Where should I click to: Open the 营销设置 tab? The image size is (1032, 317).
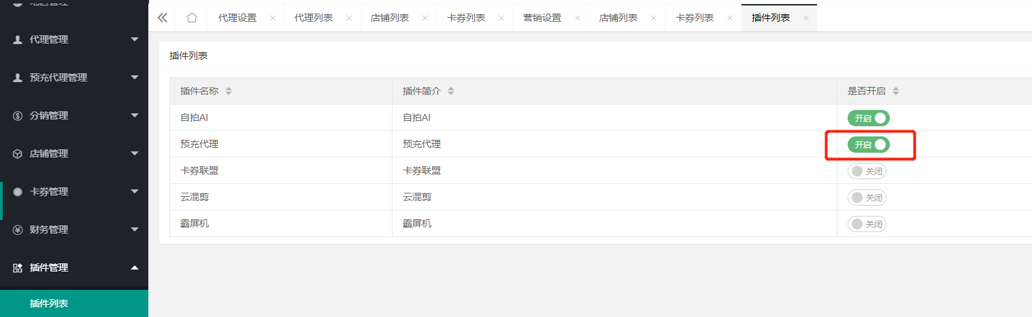[542, 18]
